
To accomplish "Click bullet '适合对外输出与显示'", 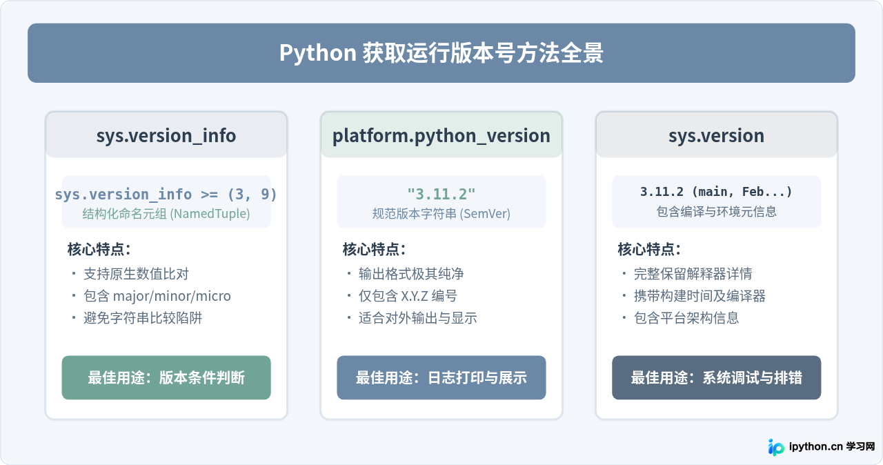I will tap(418, 318).
